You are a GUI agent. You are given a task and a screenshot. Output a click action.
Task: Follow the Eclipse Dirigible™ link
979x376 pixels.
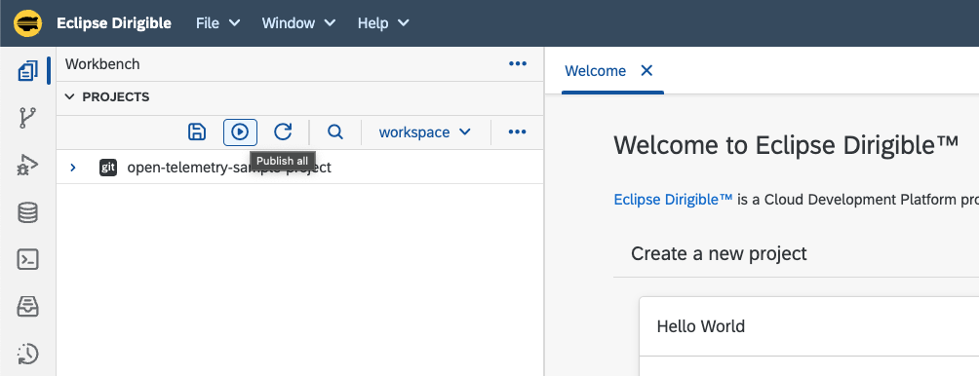pyautogui.click(x=673, y=200)
